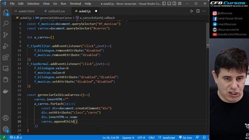Click on f_tipoNormal on line 13

[x=38, y=64]
